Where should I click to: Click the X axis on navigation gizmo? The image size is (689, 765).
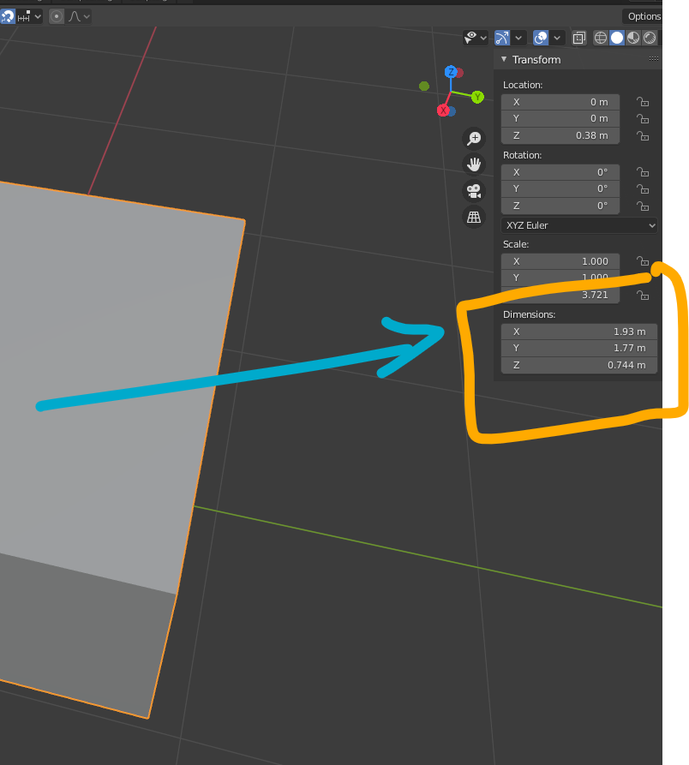click(443, 111)
